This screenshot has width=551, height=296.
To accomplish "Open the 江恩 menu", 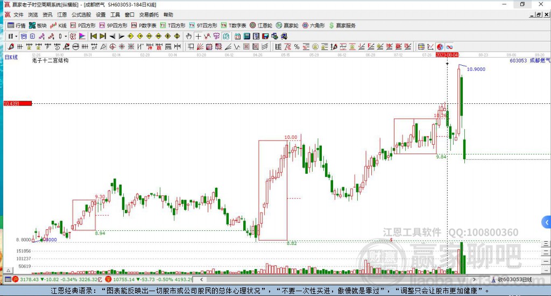I will [62, 15].
